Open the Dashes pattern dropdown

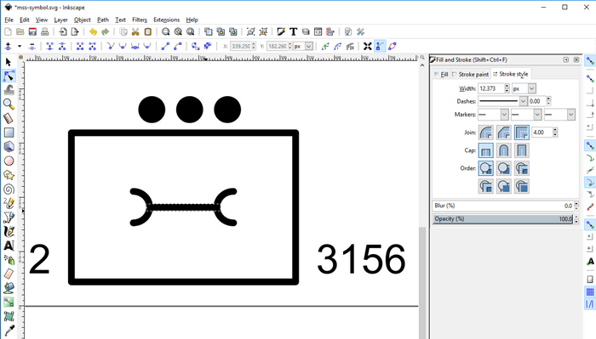(x=502, y=101)
